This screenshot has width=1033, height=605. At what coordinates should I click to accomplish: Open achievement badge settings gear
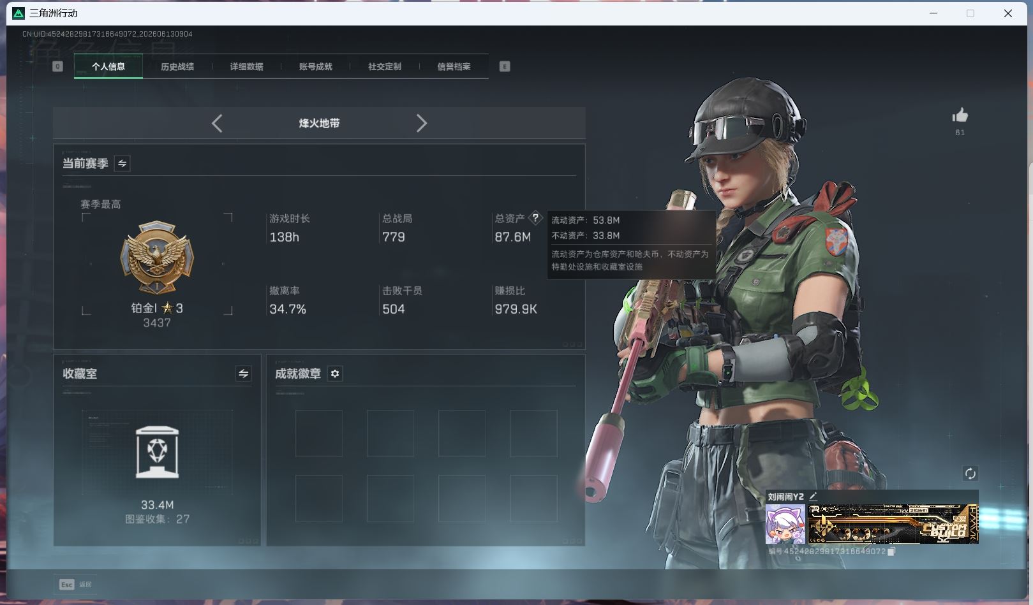point(335,374)
